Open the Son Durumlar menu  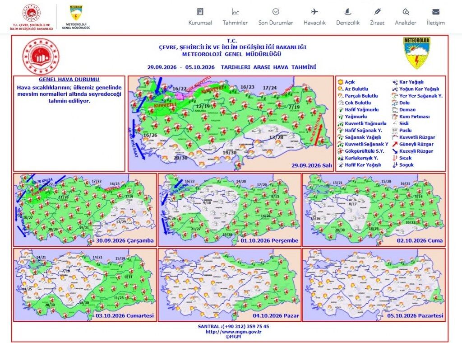pos(276,23)
